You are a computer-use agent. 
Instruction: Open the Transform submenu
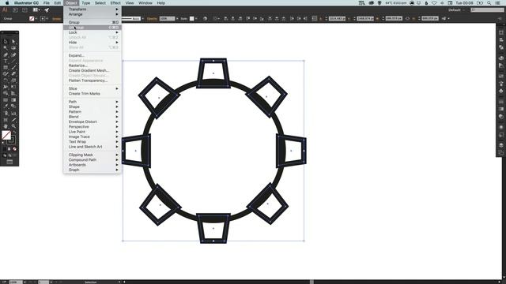(93, 9)
